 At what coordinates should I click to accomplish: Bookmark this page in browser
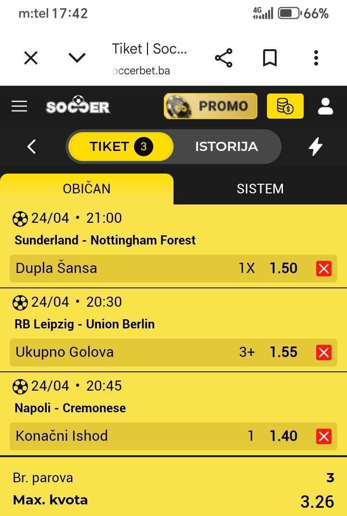click(x=270, y=58)
